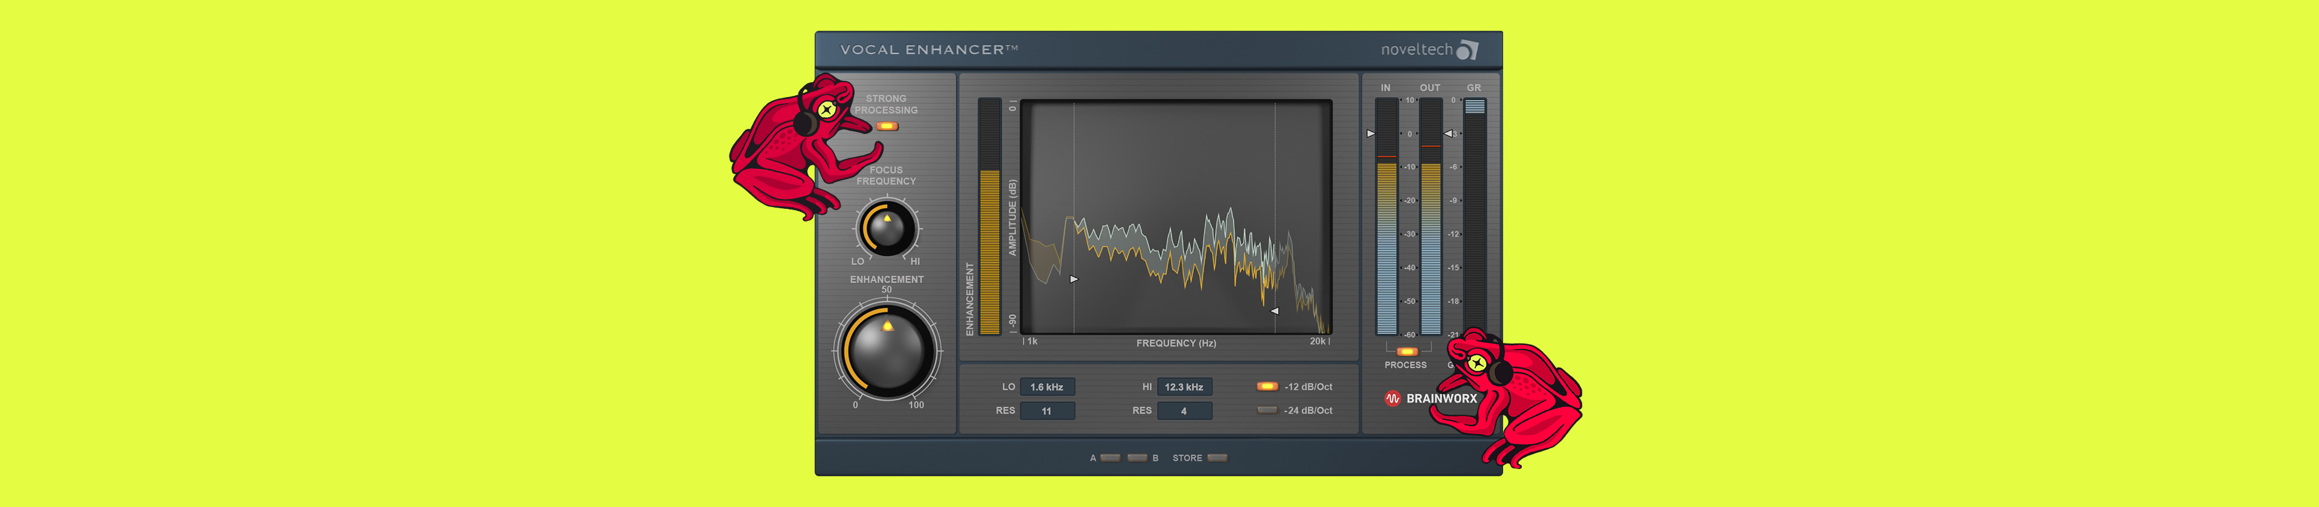
Task: Select preset slot A button
Action: (x=1111, y=458)
